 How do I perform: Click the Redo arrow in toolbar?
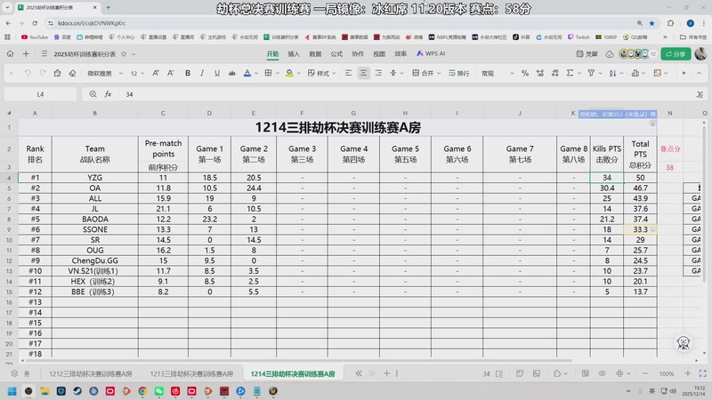[42, 73]
